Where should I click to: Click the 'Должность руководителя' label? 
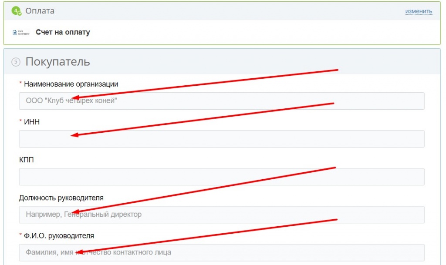61,198
